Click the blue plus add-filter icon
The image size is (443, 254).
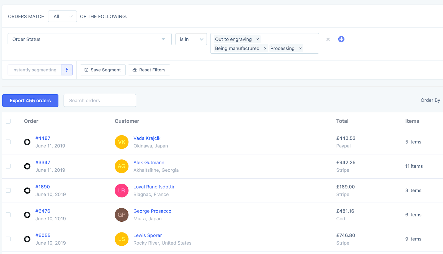[x=341, y=39]
